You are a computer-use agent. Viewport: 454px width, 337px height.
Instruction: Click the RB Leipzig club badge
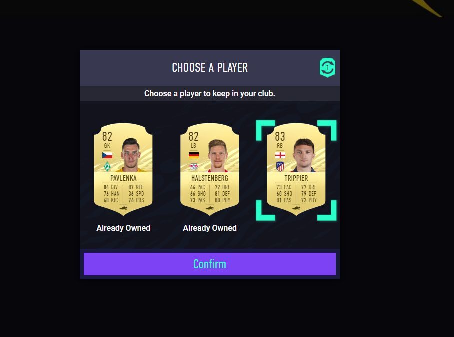coord(193,167)
